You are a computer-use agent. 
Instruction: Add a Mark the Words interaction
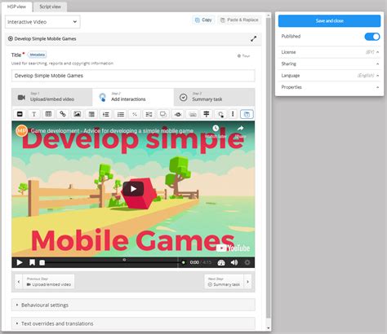click(x=178, y=114)
